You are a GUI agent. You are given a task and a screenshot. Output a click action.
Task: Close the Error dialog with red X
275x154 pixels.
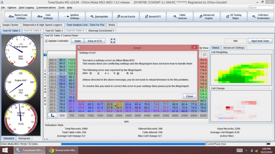[194, 47]
